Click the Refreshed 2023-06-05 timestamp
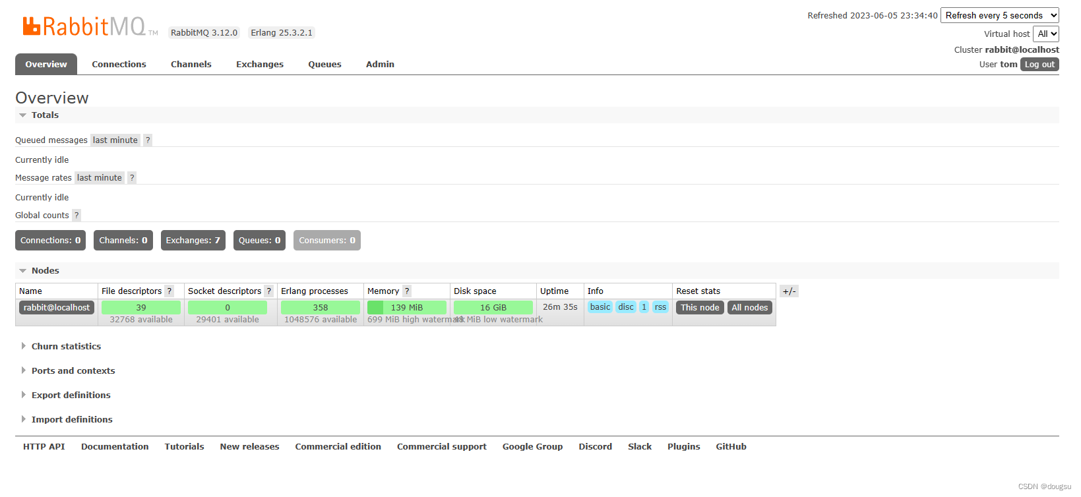 coord(873,16)
